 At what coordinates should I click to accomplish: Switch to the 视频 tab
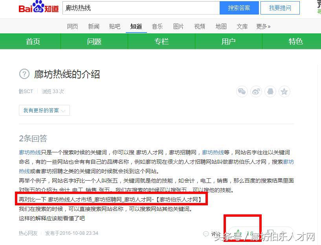point(200,26)
